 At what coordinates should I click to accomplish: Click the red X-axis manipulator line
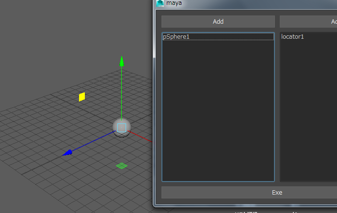pos(140,136)
